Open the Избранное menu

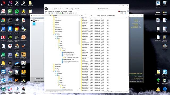tap(57, 11)
